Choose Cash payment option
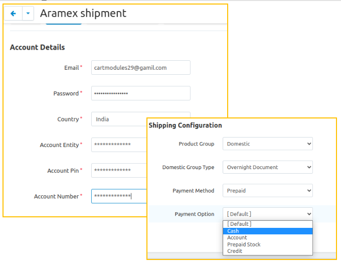341x264 pixels. tap(268, 231)
